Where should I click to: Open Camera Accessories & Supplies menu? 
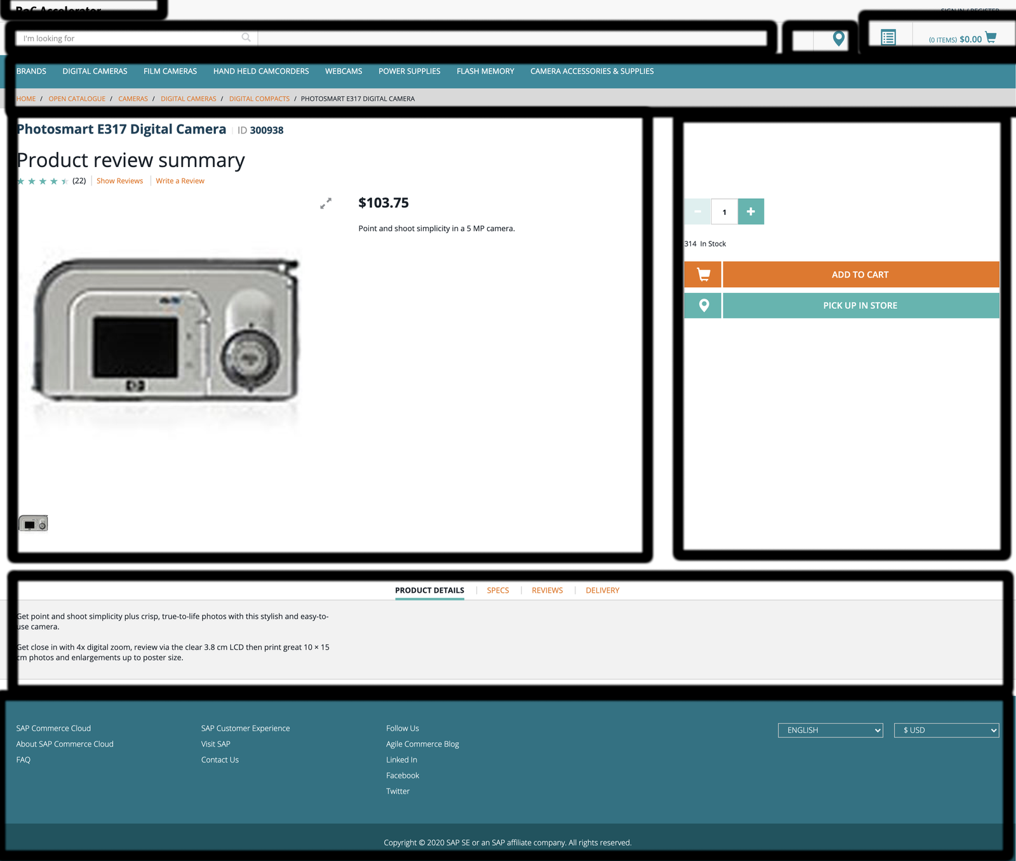click(592, 71)
